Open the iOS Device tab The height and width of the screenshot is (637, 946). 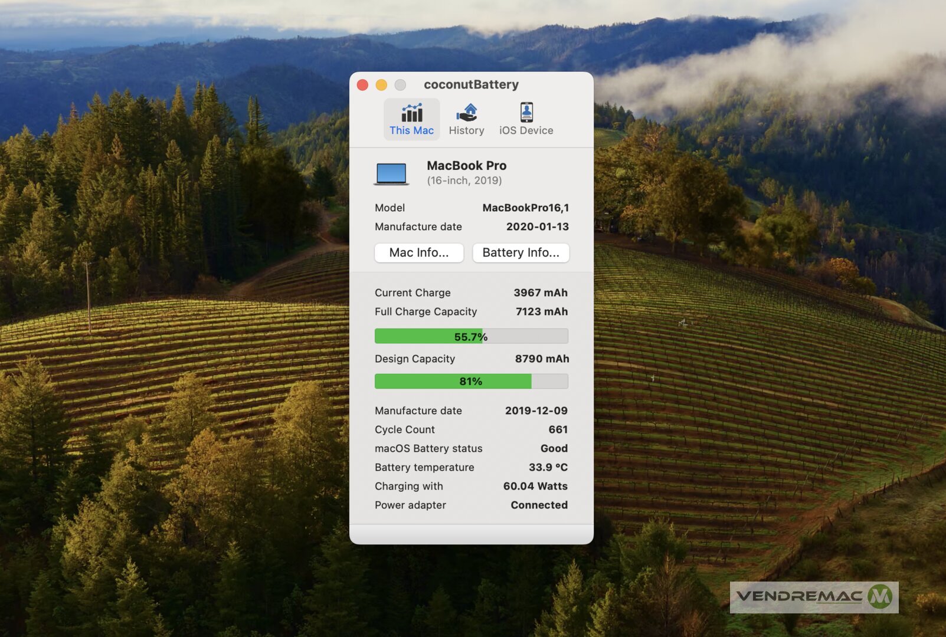tap(526, 119)
